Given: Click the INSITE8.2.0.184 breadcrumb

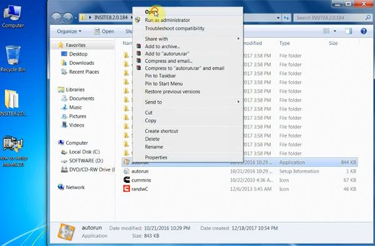Looking at the screenshot, I should point(111,17).
